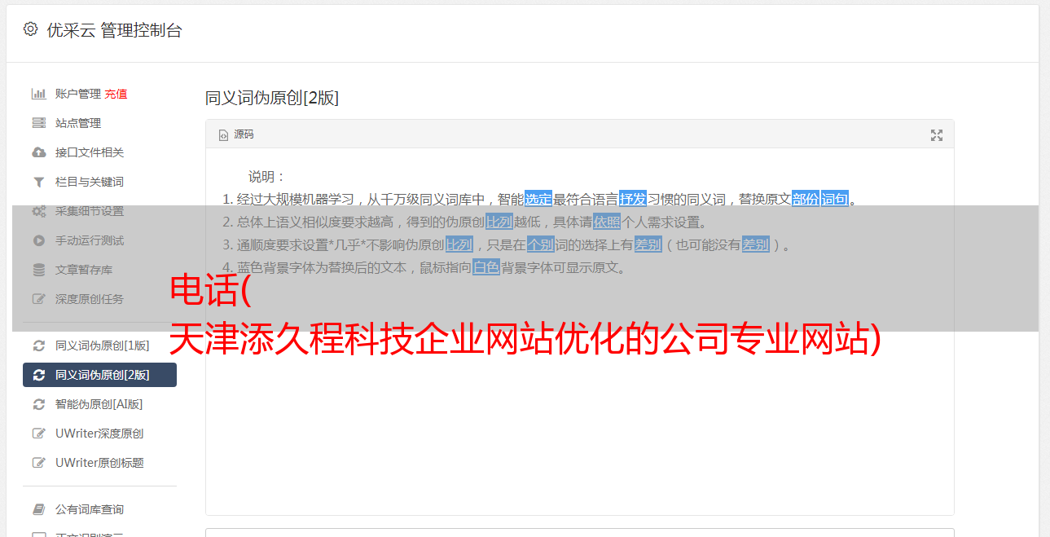Open the 充值 recharge link

click(116, 94)
